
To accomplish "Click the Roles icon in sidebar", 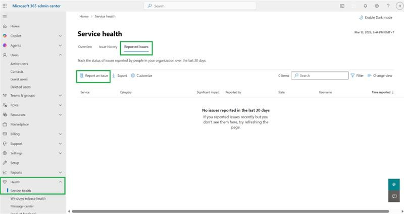I will 5,105.
